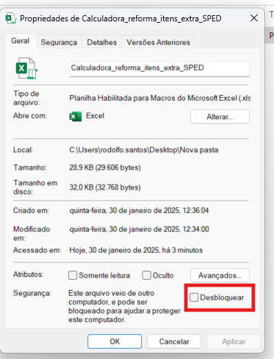Click the Alterar... button
The height and width of the screenshot is (359, 274).
point(220,116)
